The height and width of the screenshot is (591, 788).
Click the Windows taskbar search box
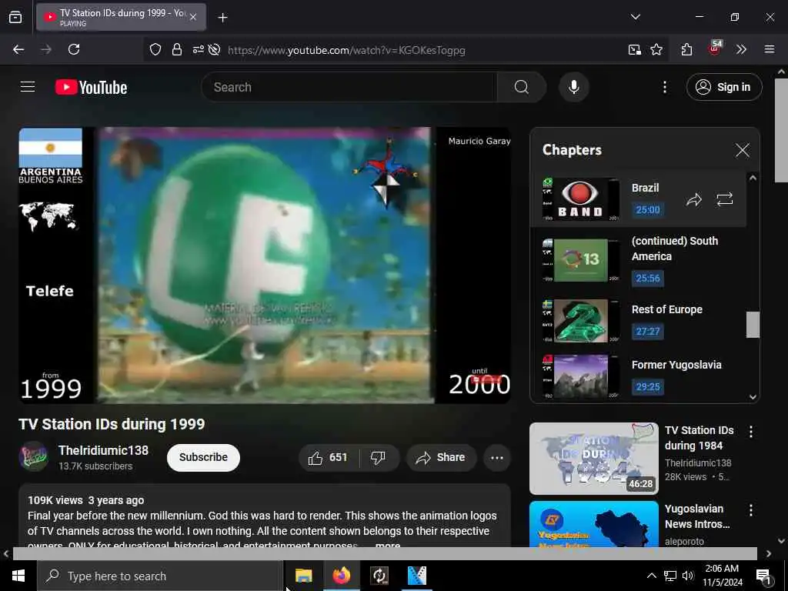tap(160, 576)
